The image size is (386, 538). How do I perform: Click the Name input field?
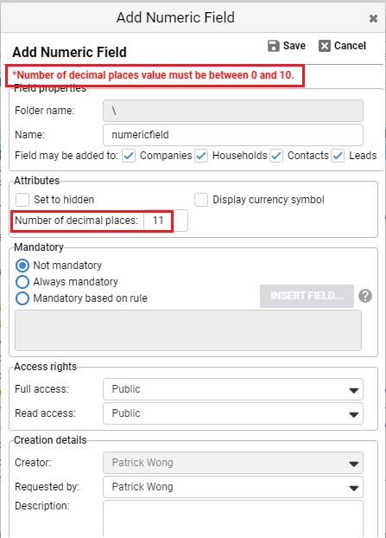tap(233, 135)
